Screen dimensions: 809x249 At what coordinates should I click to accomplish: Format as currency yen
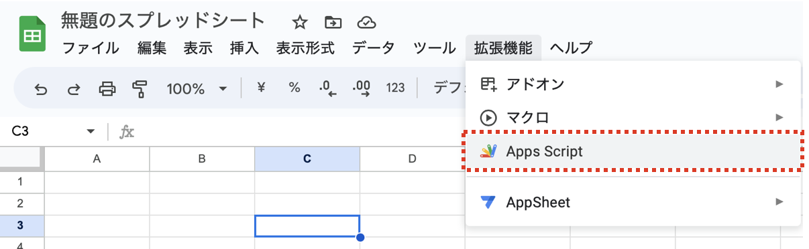(x=262, y=88)
